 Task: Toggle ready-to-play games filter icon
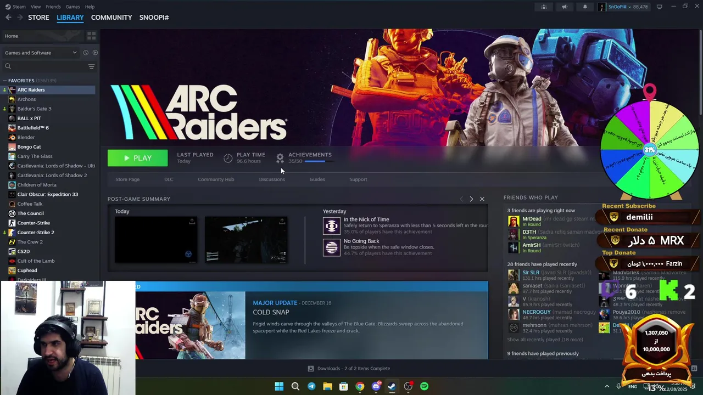click(x=95, y=53)
